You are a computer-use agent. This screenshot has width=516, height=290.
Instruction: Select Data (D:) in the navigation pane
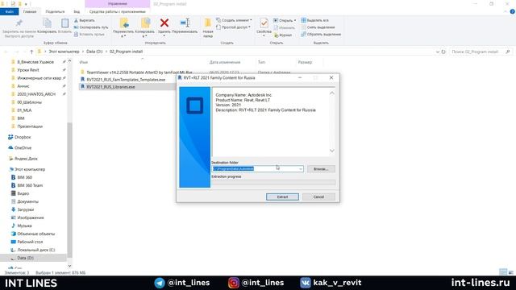click(x=25, y=258)
